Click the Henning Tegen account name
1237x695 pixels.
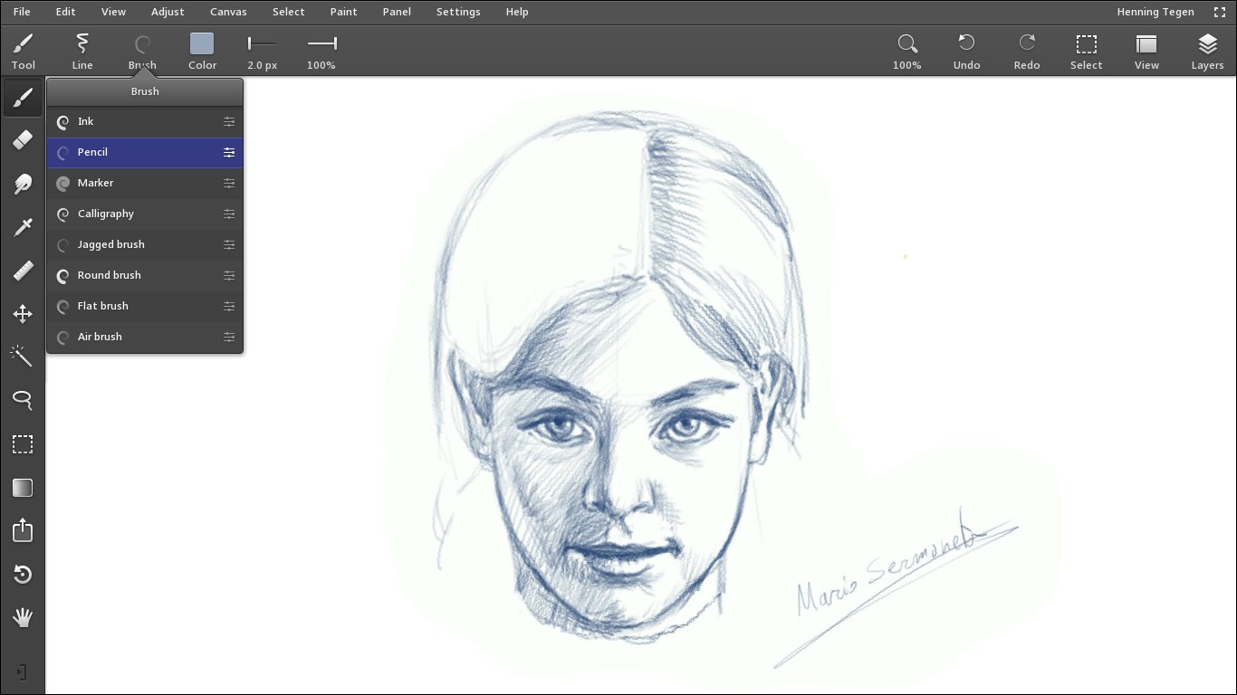1155,12
